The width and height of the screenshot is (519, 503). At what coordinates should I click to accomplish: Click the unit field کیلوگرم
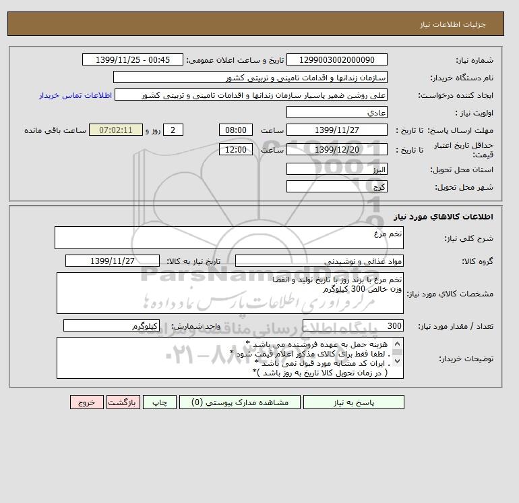[111, 326]
